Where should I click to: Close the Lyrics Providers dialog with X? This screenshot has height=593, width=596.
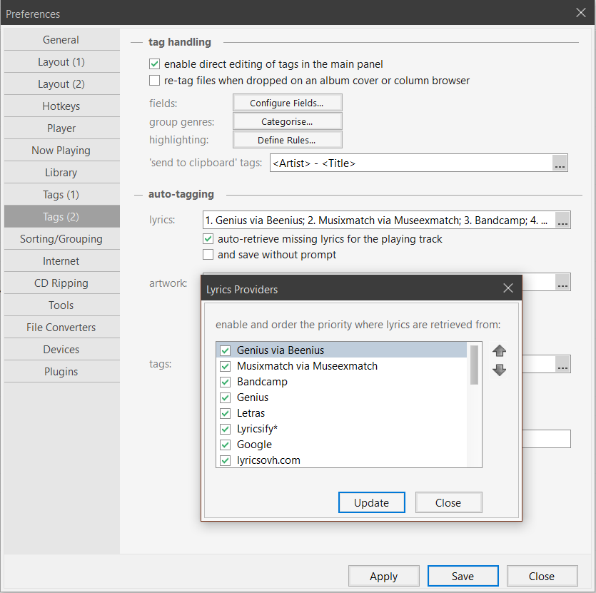(508, 288)
